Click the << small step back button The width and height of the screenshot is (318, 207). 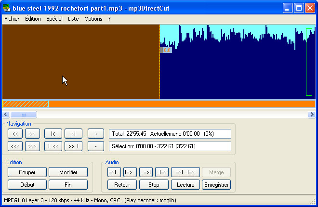point(16,134)
